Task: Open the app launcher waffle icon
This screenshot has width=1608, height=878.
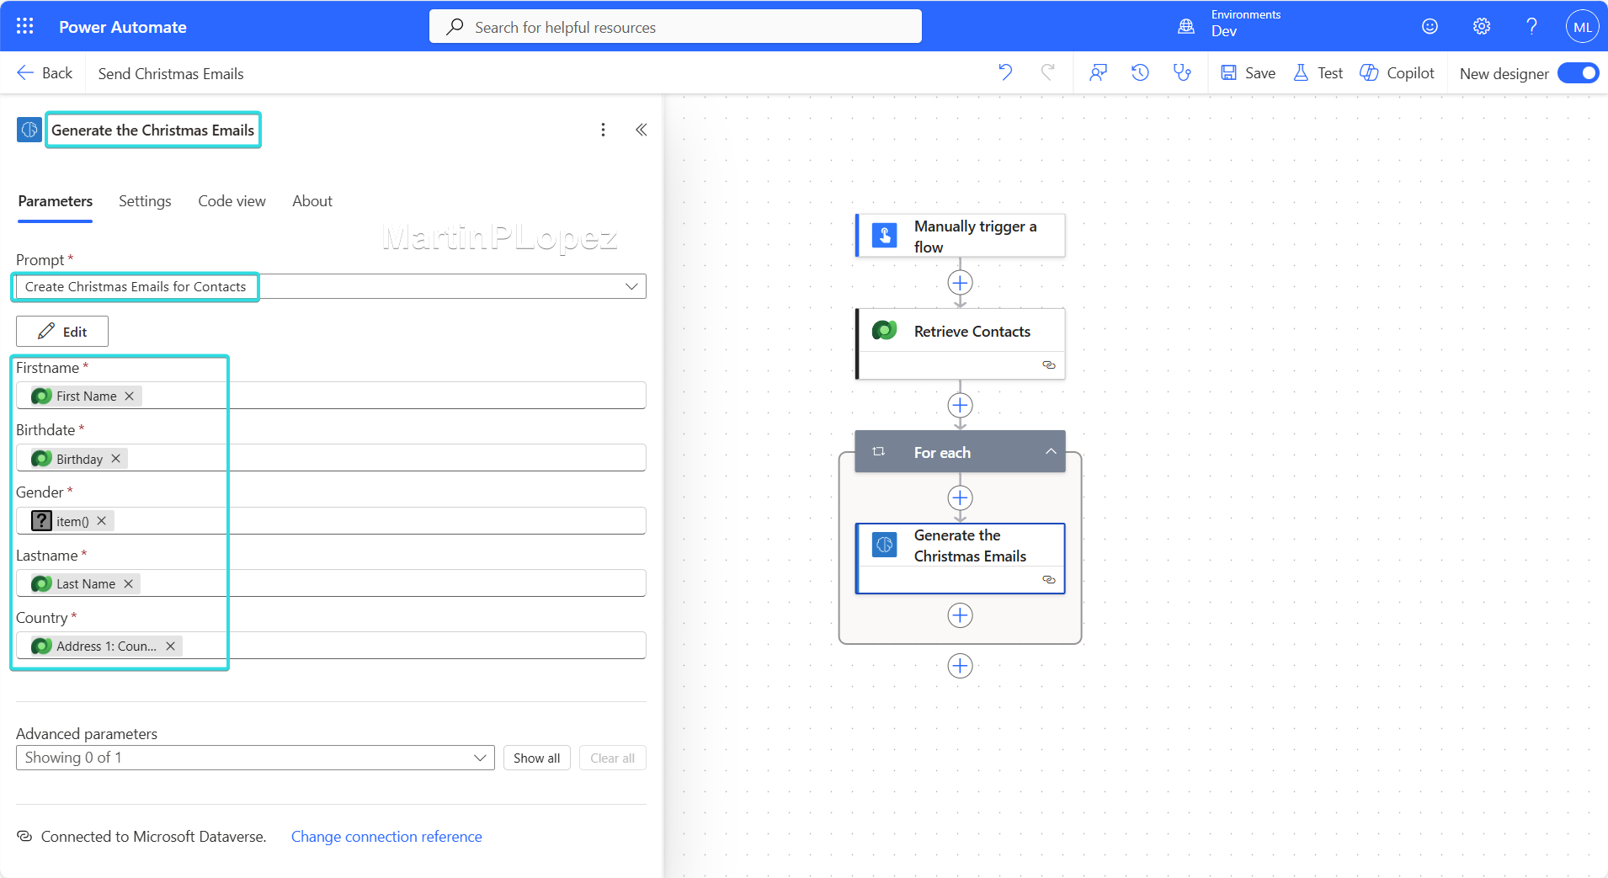Action: pos(24,26)
